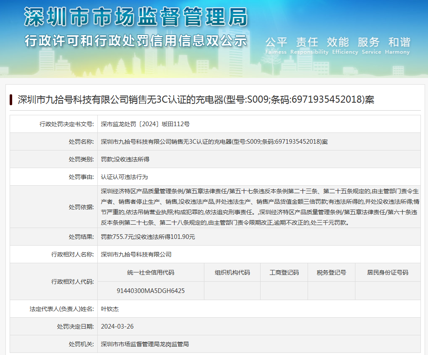Click the 服务 Service slogan
Image resolution: width=428 pixels, height=355 pixels.
[x=371, y=46]
